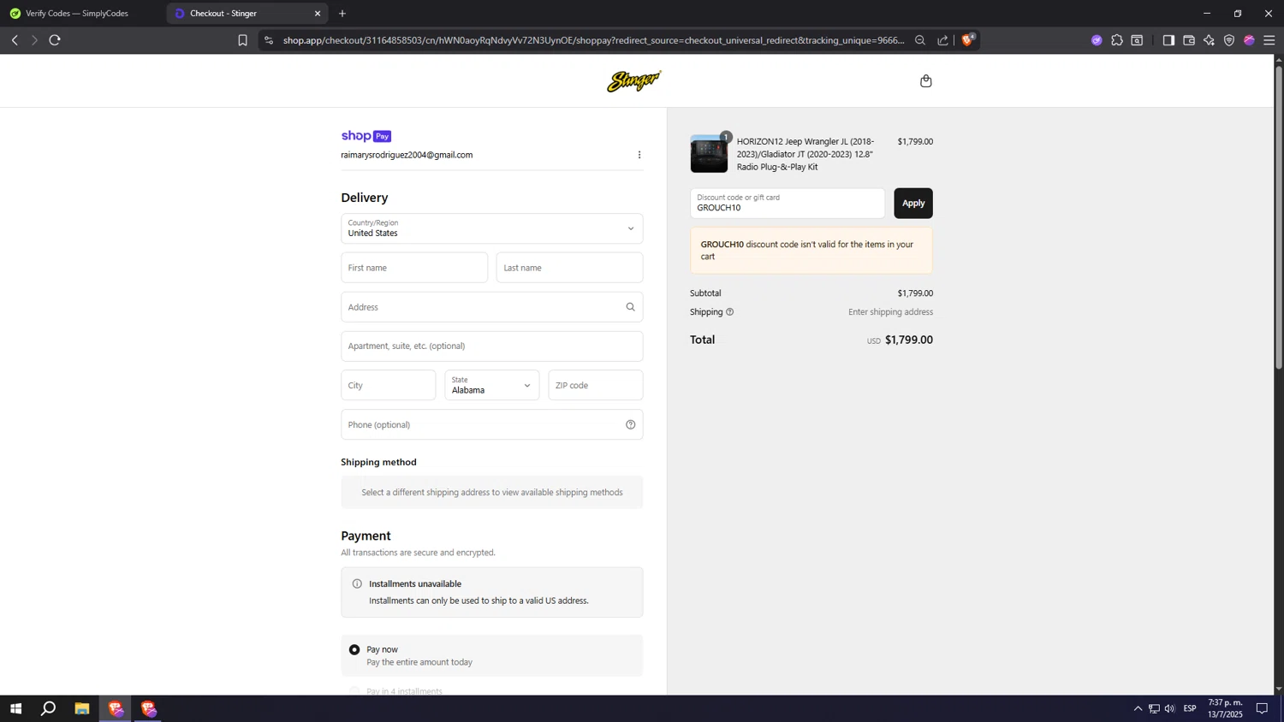Click the ESP language indicator
The height and width of the screenshot is (722, 1284).
1190,708
